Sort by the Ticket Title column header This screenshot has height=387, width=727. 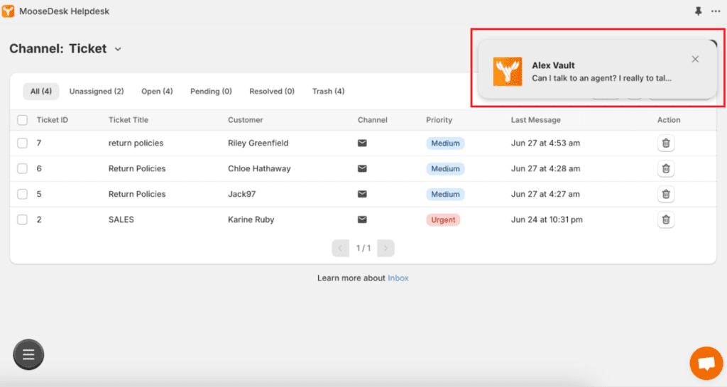pyautogui.click(x=129, y=120)
